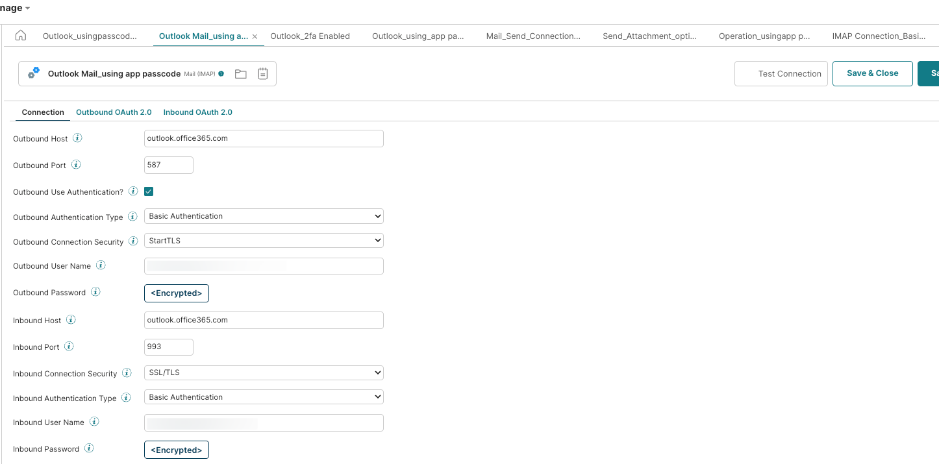Click the Inbound User Name info icon
The image size is (939, 464).
pyautogui.click(x=94, y=421)
